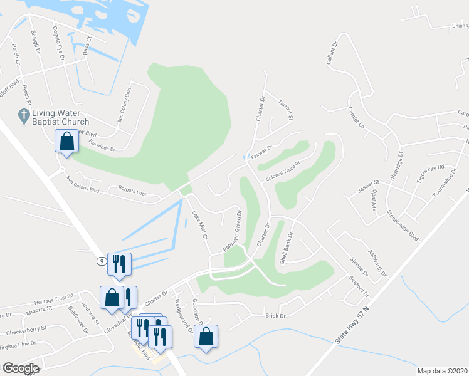Select the Tigers Eye Rd street label
This screenshot has width=469, height=376.
[430, 174]
